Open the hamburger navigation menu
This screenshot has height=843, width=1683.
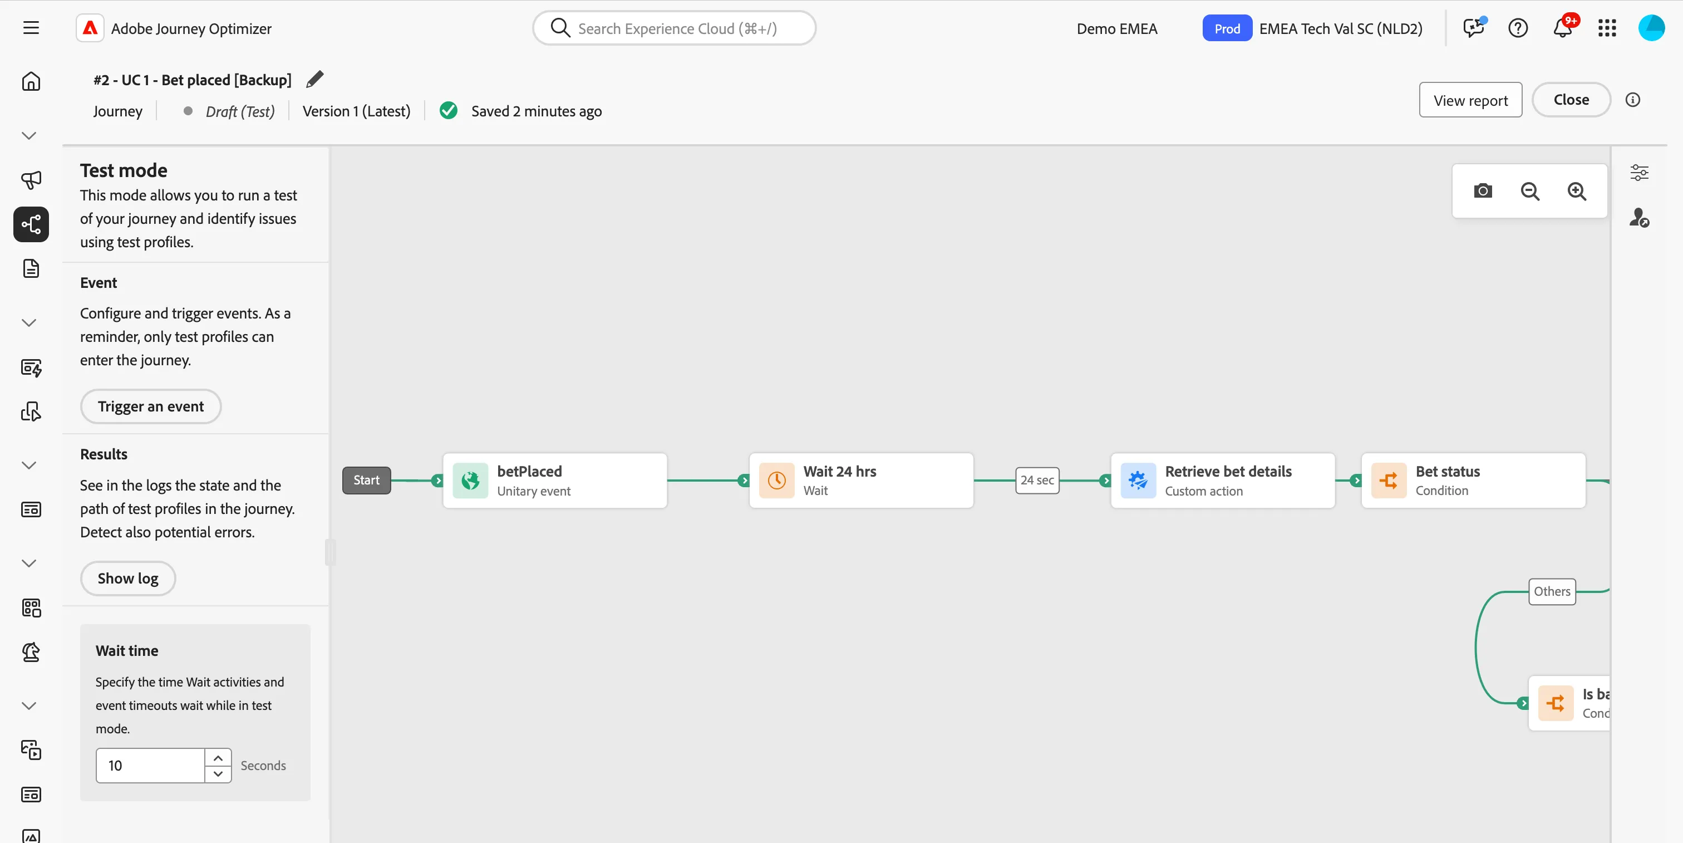click(31, 28)
